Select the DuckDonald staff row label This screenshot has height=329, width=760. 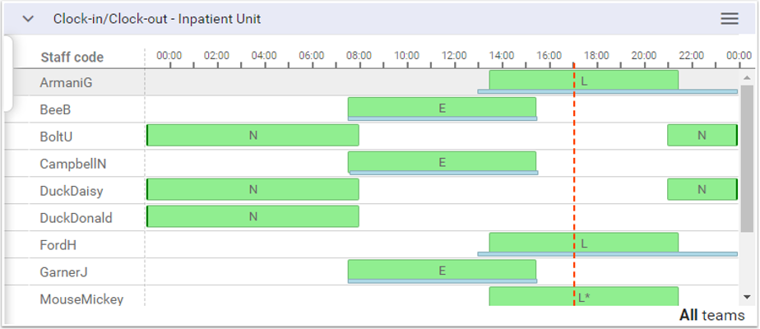76,219
